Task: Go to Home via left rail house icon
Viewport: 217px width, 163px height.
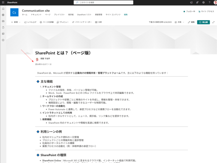Action: 3,9
